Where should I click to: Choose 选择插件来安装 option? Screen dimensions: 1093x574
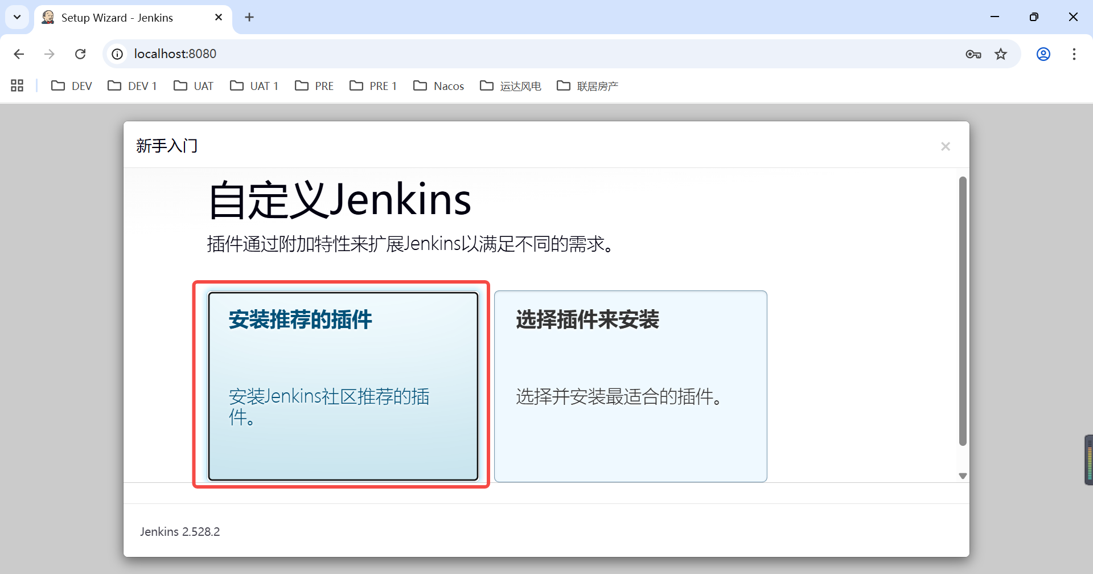tap(631, 386)
